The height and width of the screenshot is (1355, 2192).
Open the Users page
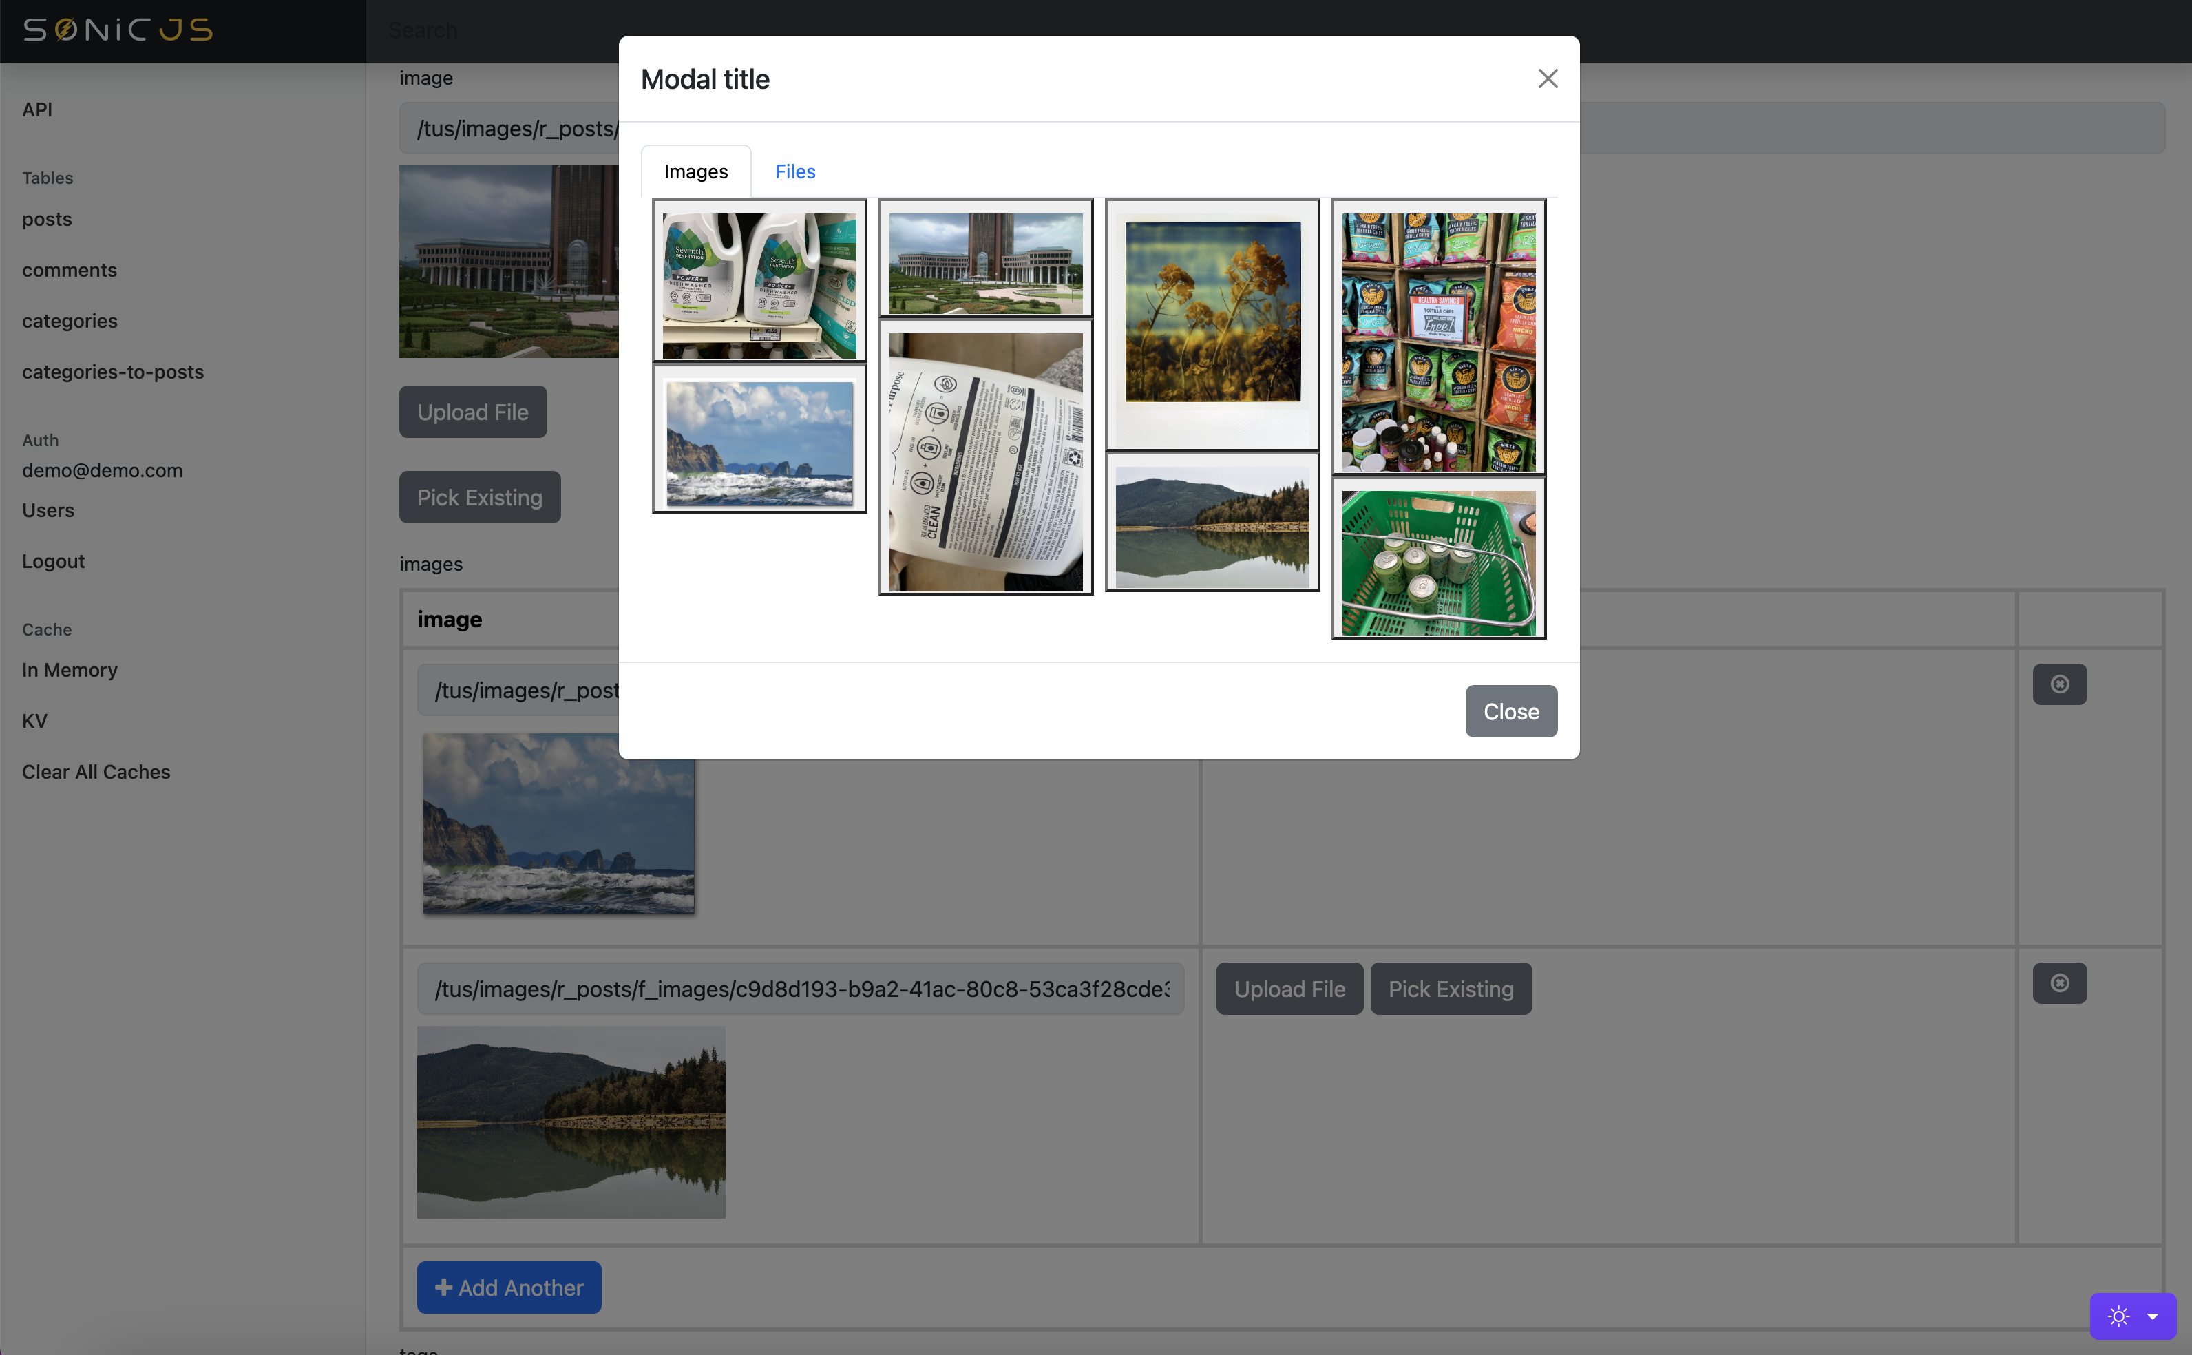[48, 510]
